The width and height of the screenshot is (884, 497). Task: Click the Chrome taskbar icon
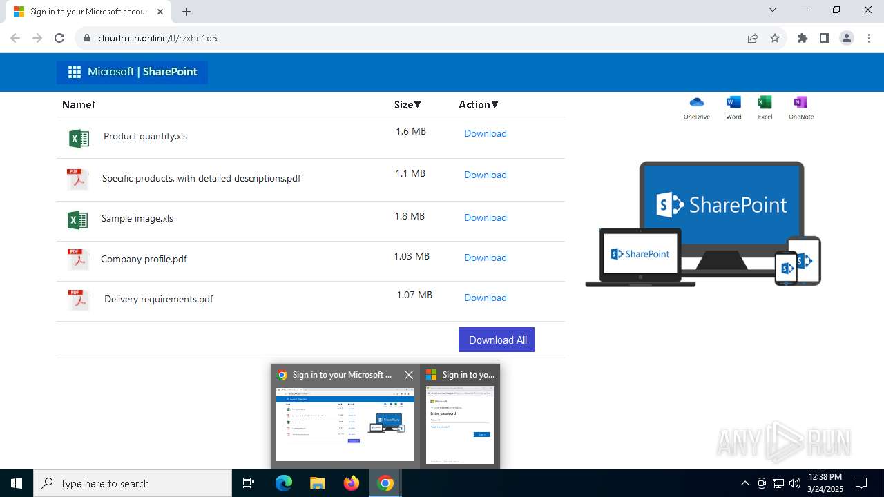tap(385, 483)
